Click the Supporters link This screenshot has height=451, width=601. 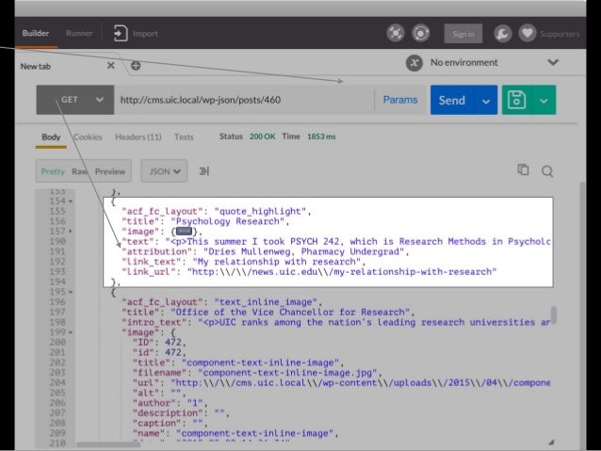(x=560, y=34)
